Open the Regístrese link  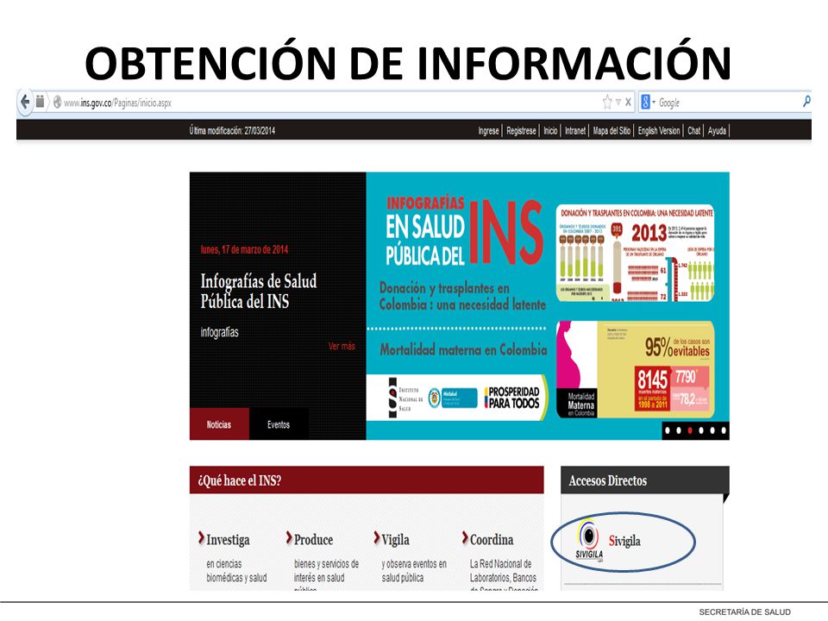coord(521,131)
